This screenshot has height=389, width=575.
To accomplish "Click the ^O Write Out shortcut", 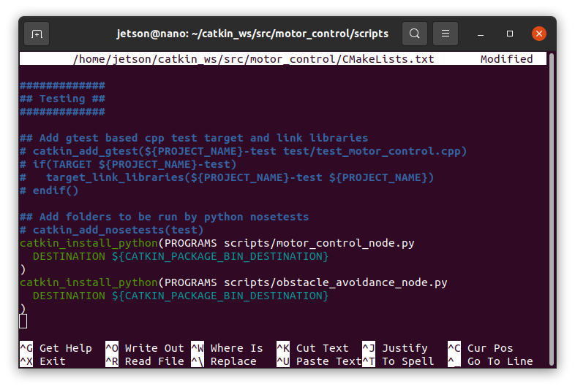I will [x=145, y=348].
